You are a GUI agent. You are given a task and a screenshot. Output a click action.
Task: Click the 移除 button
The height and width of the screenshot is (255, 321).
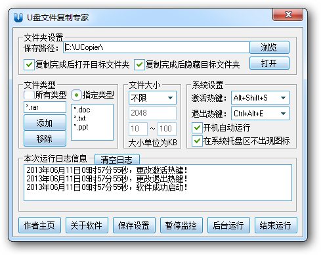(x=45, y=139)
